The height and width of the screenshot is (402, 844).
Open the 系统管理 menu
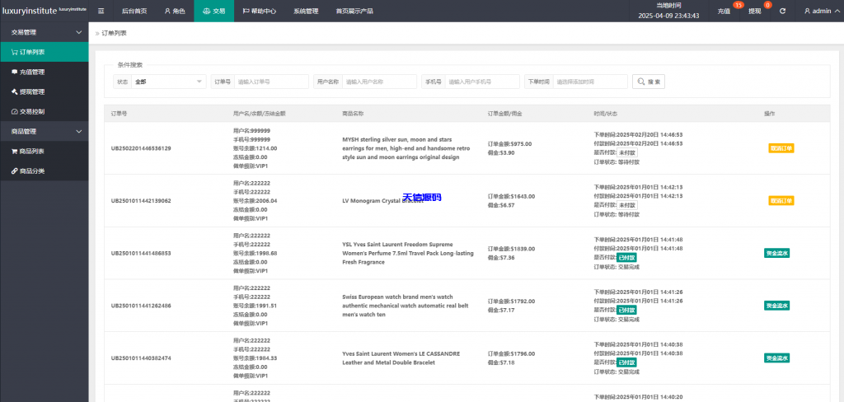coord(306,11)
